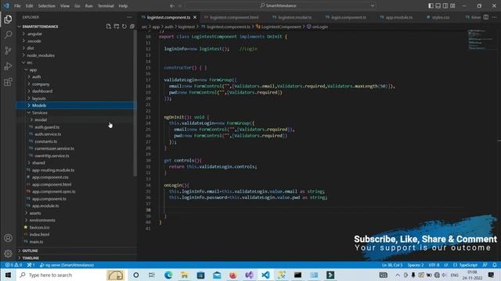This screenshot has height=281, width=501.
Task: Open notifications bell in status bar
Action: (x=494, y=265)
